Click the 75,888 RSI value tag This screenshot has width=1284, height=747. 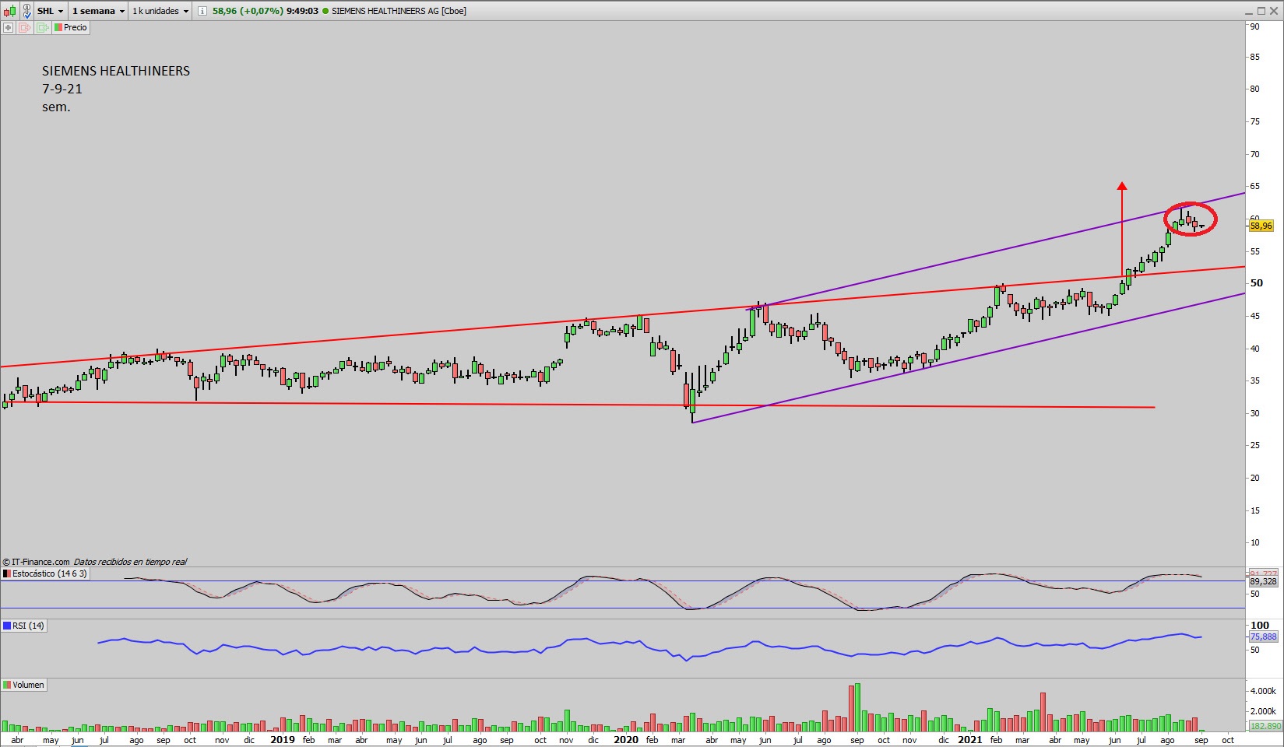tap(1263, 637)
